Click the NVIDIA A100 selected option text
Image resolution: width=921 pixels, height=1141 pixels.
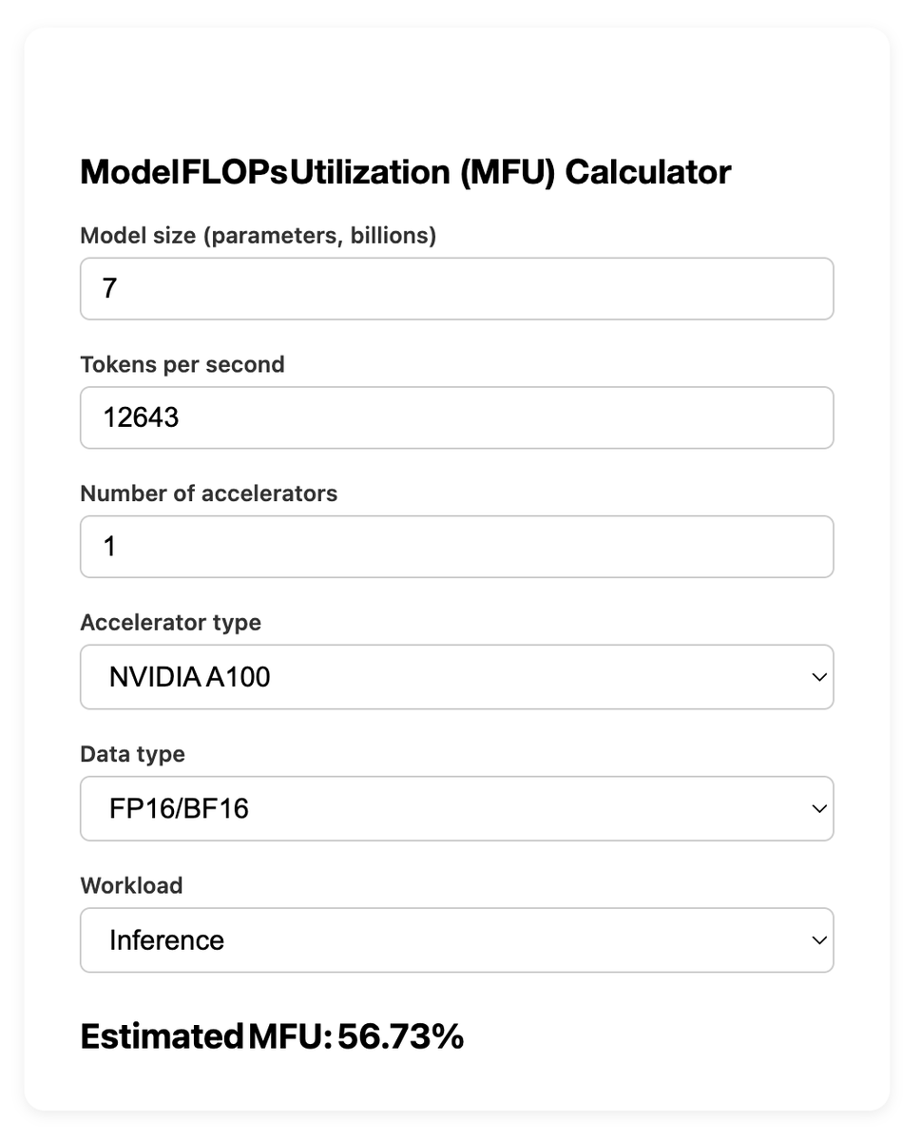pos(190,677)
